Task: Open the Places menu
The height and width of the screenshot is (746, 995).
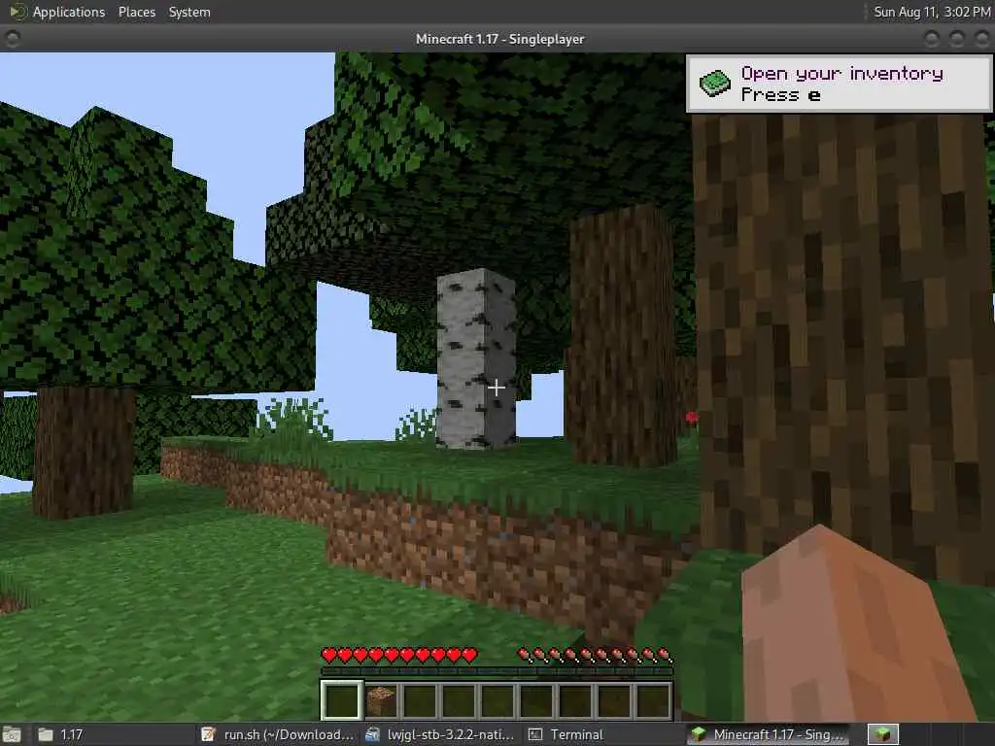Action: click(136, 12)
